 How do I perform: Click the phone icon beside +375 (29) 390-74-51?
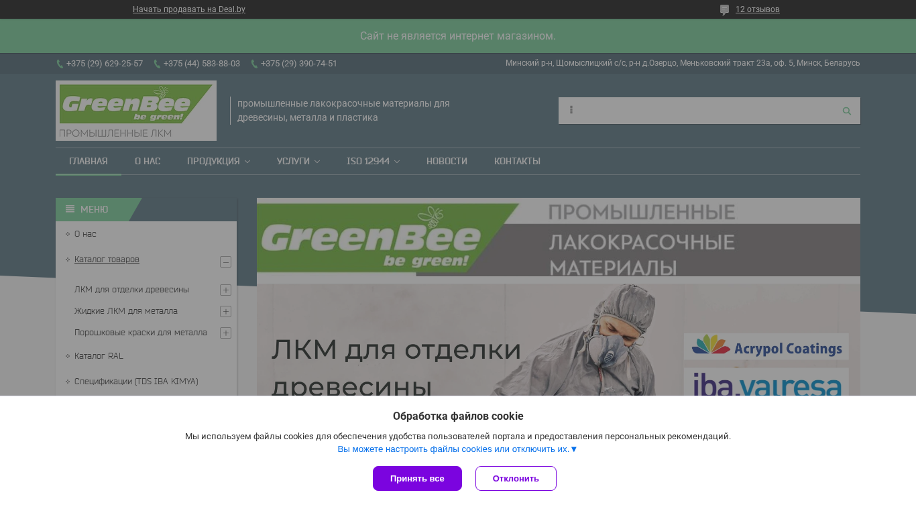(254, 64)
